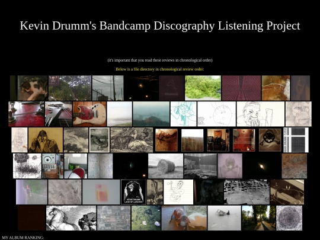Open the person by roadside blurry thumbnail
320x240 pixels.
31,192
